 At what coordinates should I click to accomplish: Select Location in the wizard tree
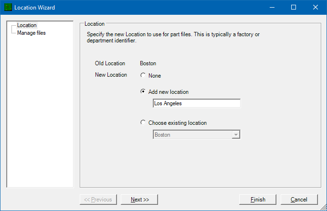27,25
